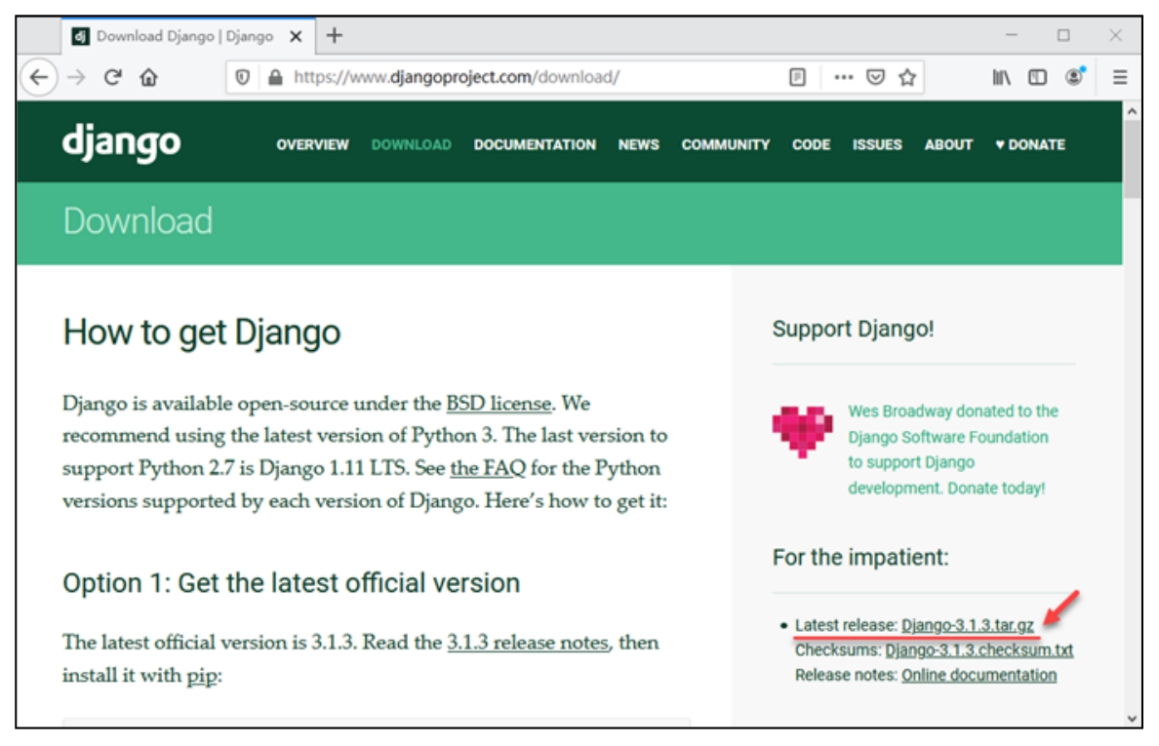The width and height of the screenshot is (1159, 746).
Task: Open the hamburger application menu
Action: [1120, 77]
